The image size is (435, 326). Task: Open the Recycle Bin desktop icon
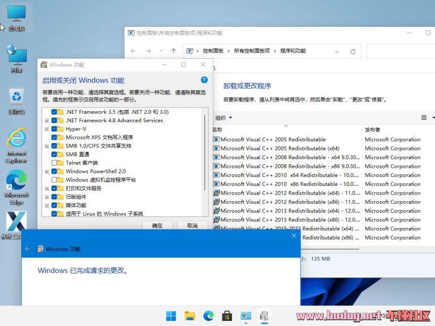click(16, 102)
